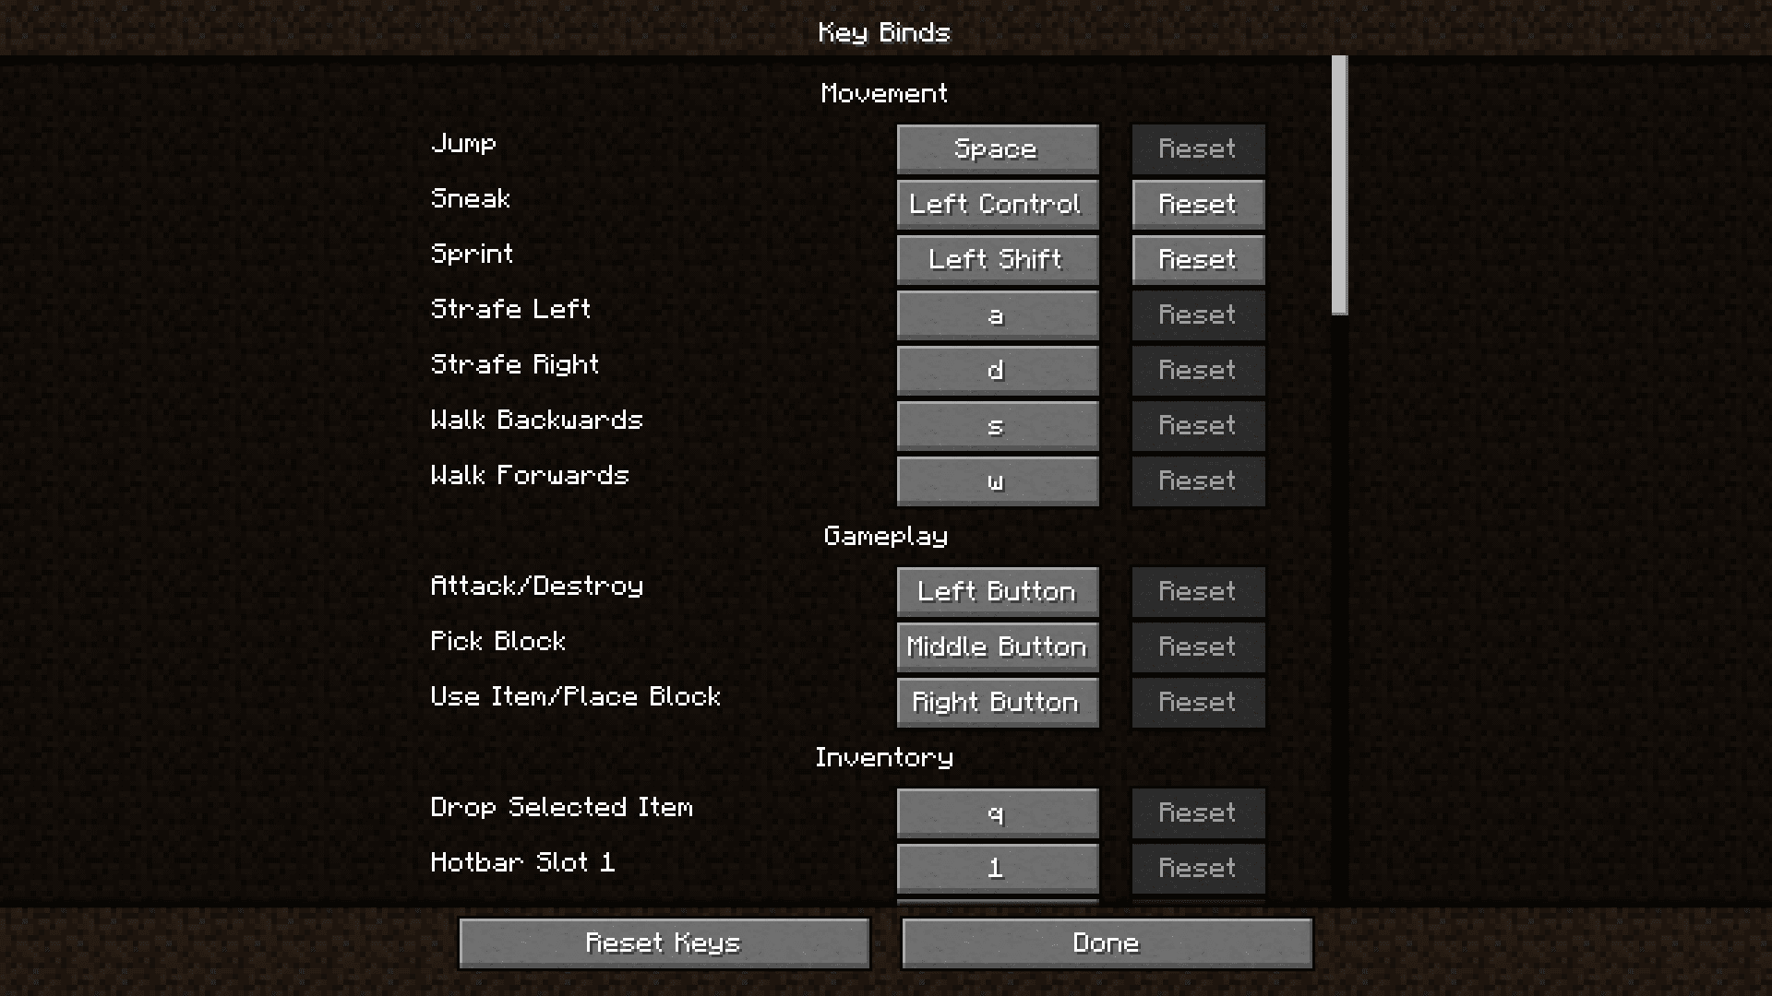Click the Hotbar Slot 1 key binding
This screenshot has height=996, width=1772.
(x=997, y=867)
